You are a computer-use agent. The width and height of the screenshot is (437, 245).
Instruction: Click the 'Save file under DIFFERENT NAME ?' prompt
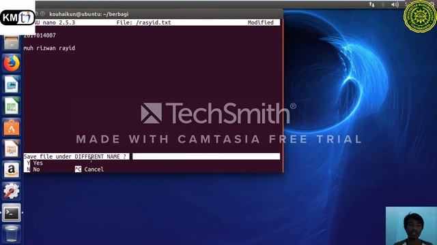tap(75, 157)
